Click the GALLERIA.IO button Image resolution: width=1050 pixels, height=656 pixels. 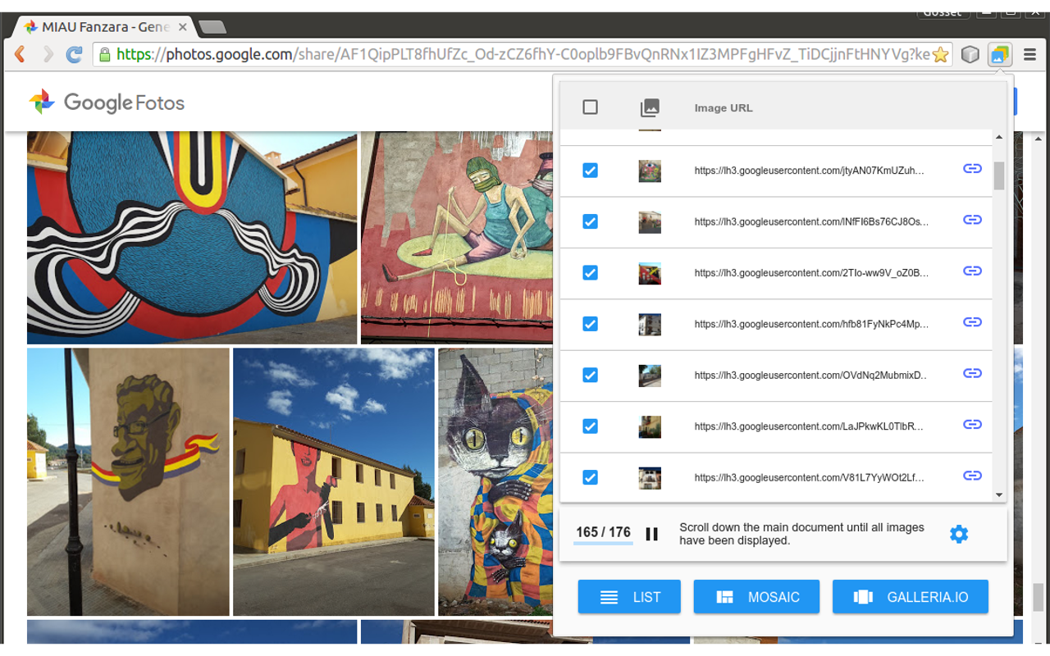point(911,597)
